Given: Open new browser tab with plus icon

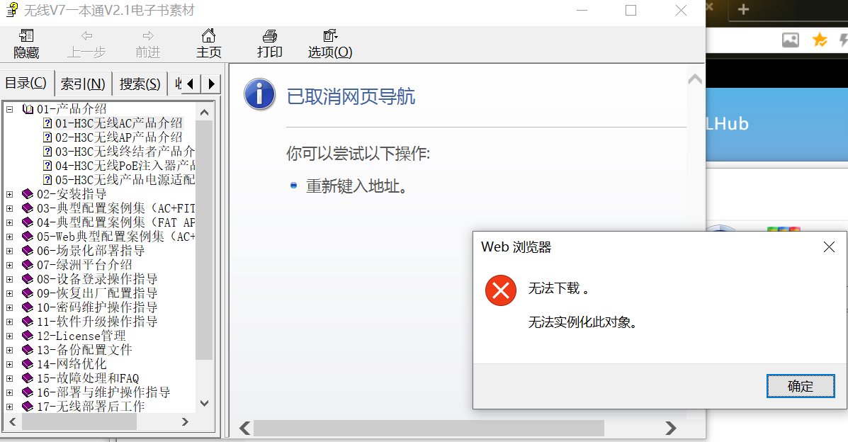Looking at the screenshot, I should (744, 8).
